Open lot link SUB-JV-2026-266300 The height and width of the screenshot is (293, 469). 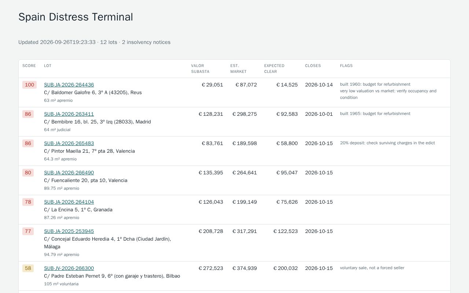point(69,268)
